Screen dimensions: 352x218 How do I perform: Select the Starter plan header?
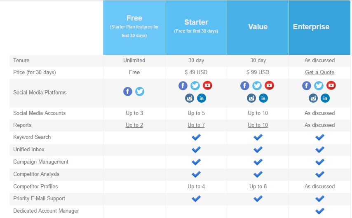(x=196, y=27)
